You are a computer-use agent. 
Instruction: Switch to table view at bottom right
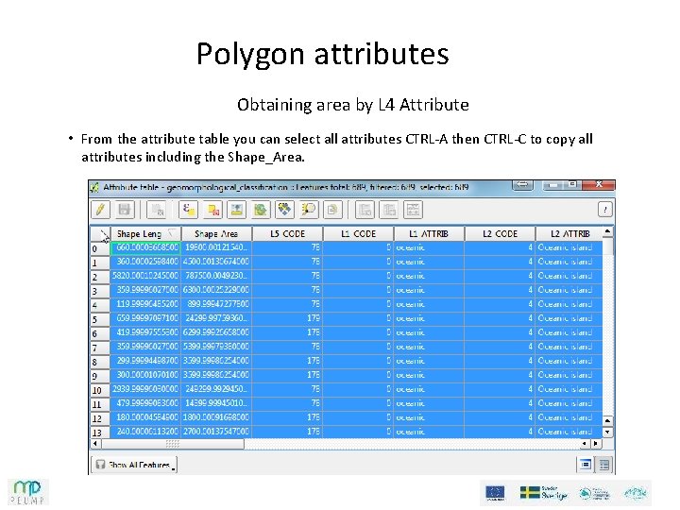pos(603,465)
